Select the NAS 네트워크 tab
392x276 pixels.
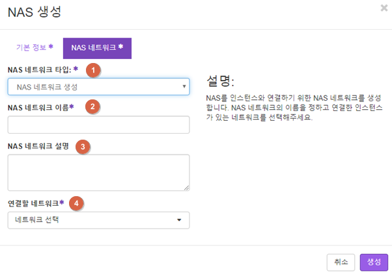pos(97,48)
